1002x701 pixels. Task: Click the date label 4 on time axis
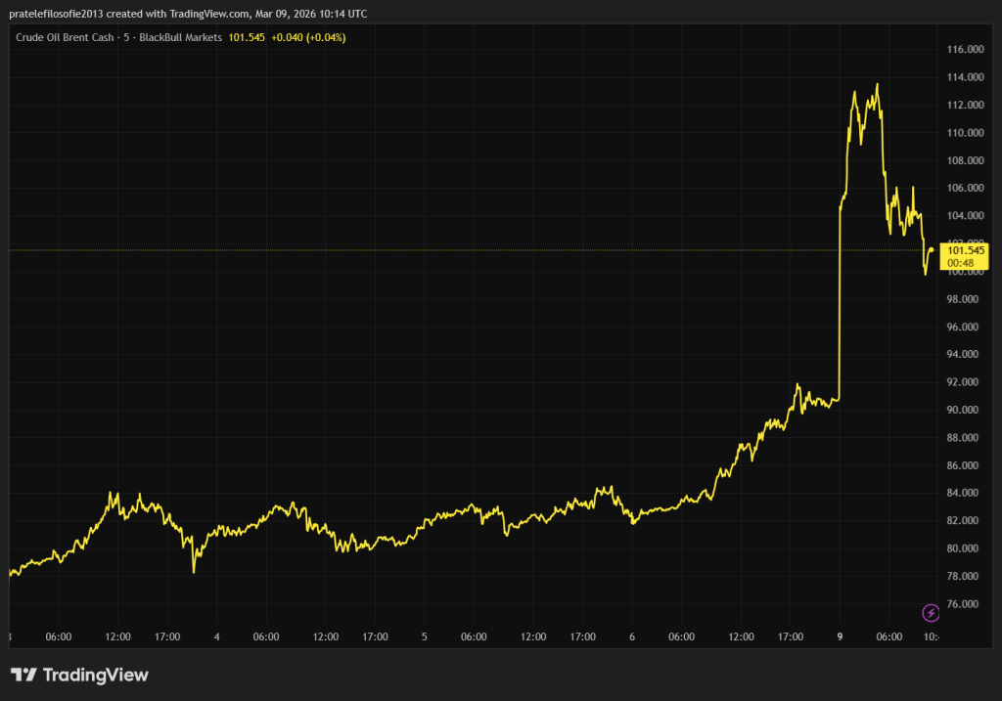[216, 636]
